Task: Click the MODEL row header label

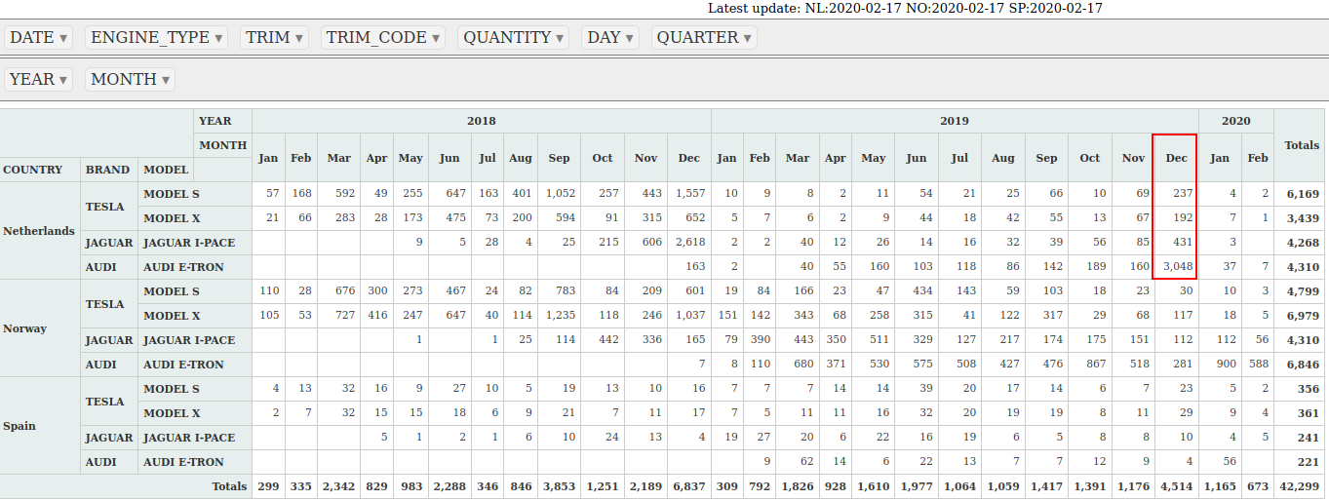Action: (165, 170)
